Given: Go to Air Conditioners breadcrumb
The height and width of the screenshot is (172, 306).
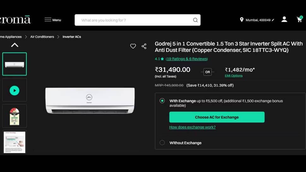Looking at the screenshot, I should pyautogui.click(x=42, y=37).
